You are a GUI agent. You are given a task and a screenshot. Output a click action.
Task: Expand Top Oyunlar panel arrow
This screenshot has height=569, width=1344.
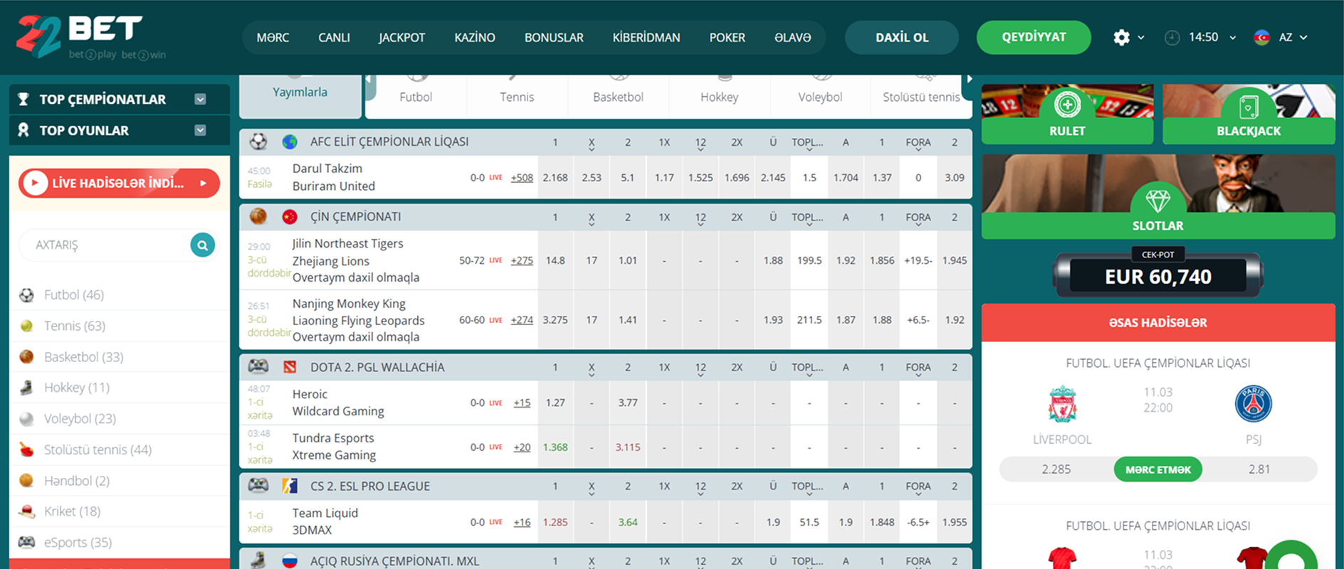200,130
